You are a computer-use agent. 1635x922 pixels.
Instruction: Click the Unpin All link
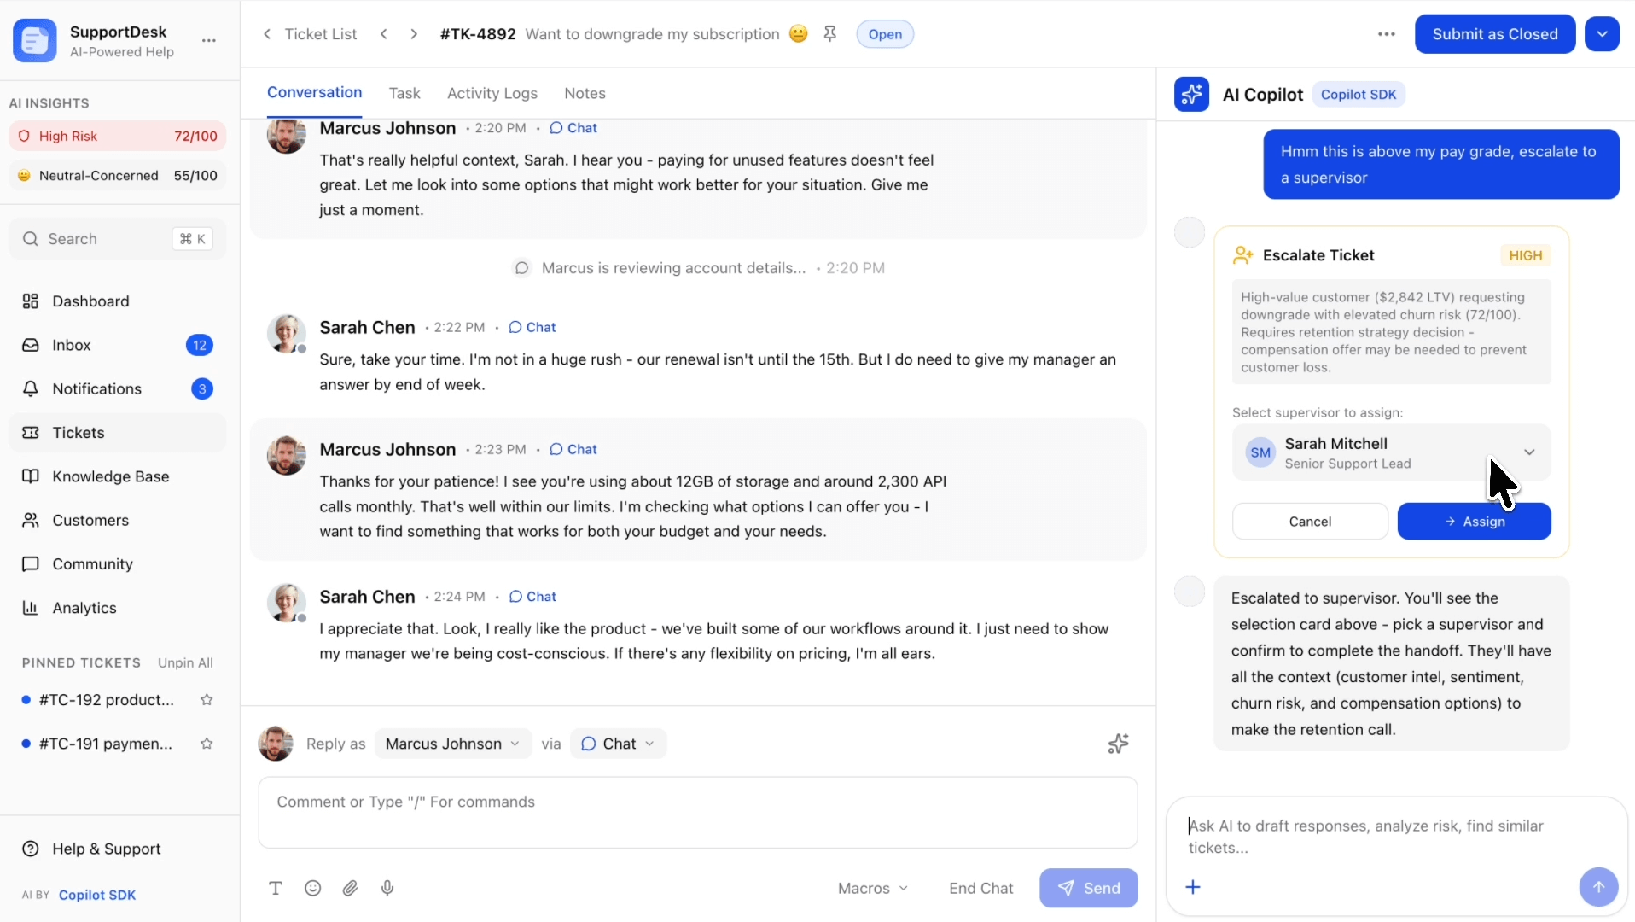(185, 663)
